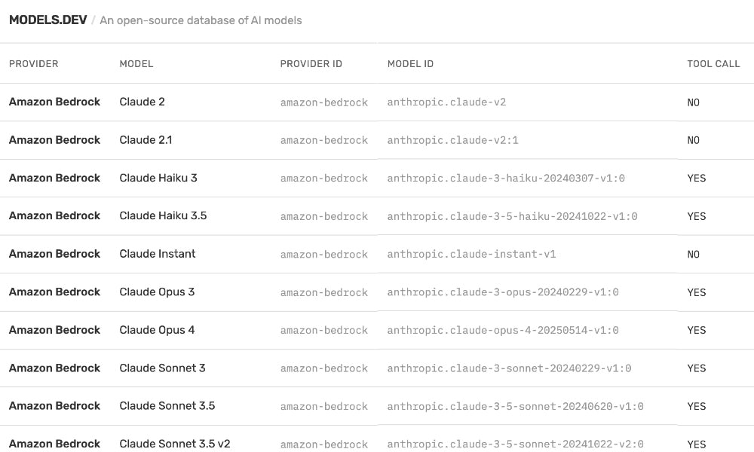
Task: Click the MODEL ID column header
Action: coord(410,64)
